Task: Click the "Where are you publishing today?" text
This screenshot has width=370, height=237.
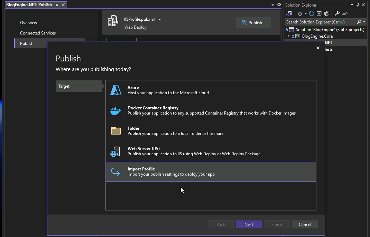Action: pyautogui.click(x=93, y=69)
